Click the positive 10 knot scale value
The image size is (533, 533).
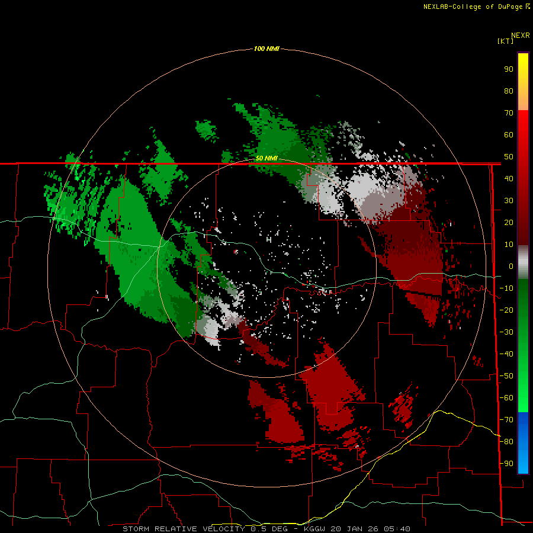509,245
